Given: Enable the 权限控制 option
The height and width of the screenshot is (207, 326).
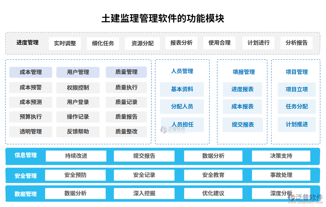Looking at the screenshot, I should click(x=79, y=88).
